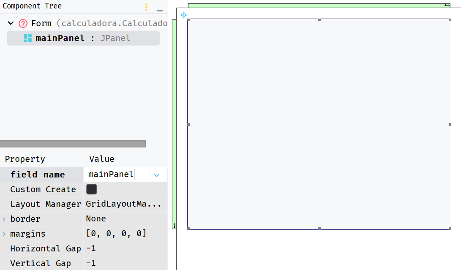Click the vertical resize arrow on the form edge
The image size is (461, 270).
(174, 226)
